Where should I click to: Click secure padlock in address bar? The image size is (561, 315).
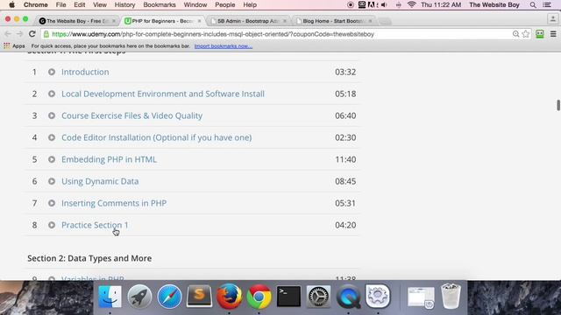(x=46, y=34)
